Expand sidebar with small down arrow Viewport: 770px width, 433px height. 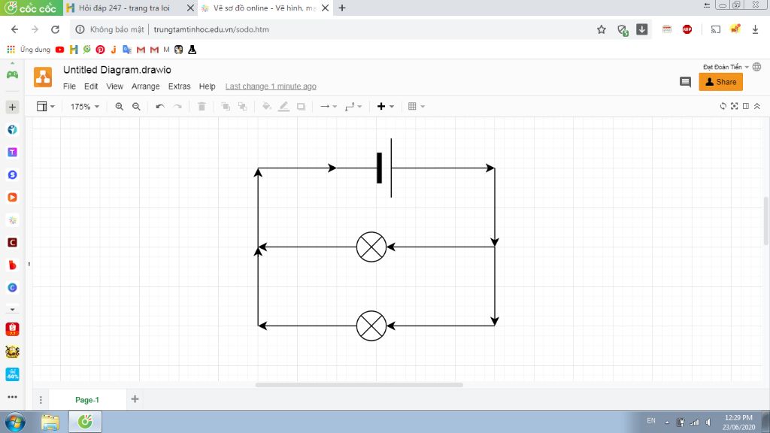pos(12,310)
